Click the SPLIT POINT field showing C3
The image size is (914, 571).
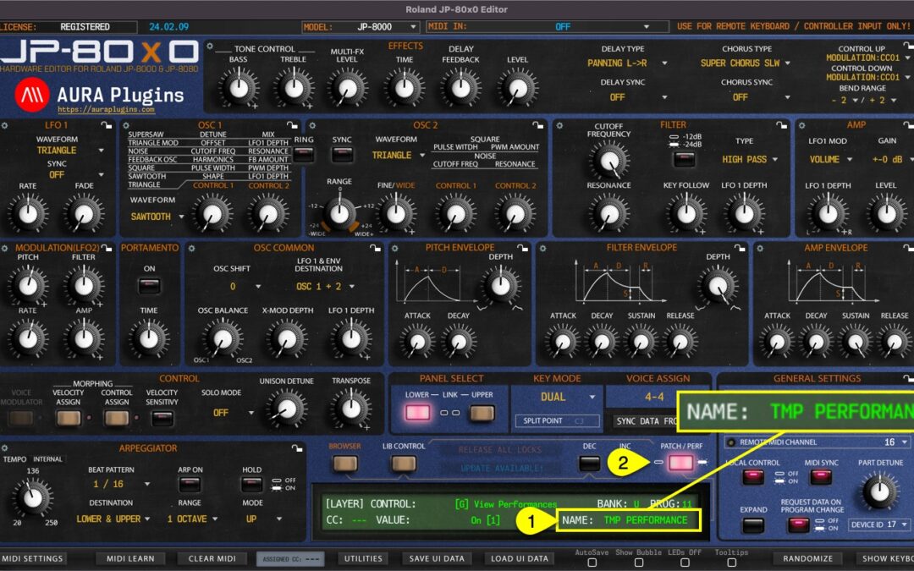(x=557, y=420)
